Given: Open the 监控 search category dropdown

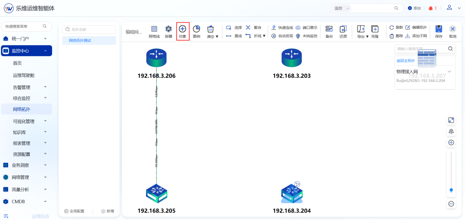Looking at the screenshot, I should coord(342,8).
